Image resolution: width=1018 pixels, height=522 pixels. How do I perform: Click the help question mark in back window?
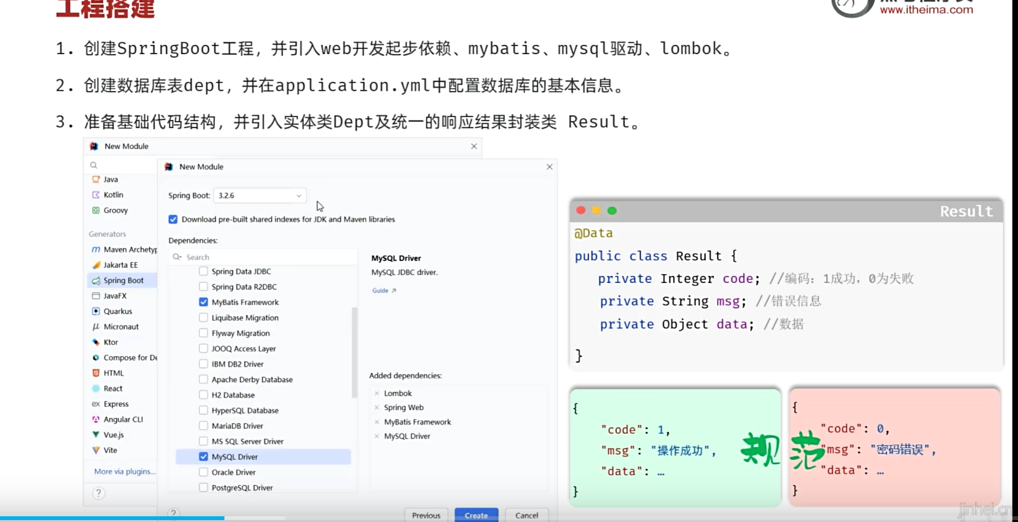(x=98, y=493)
